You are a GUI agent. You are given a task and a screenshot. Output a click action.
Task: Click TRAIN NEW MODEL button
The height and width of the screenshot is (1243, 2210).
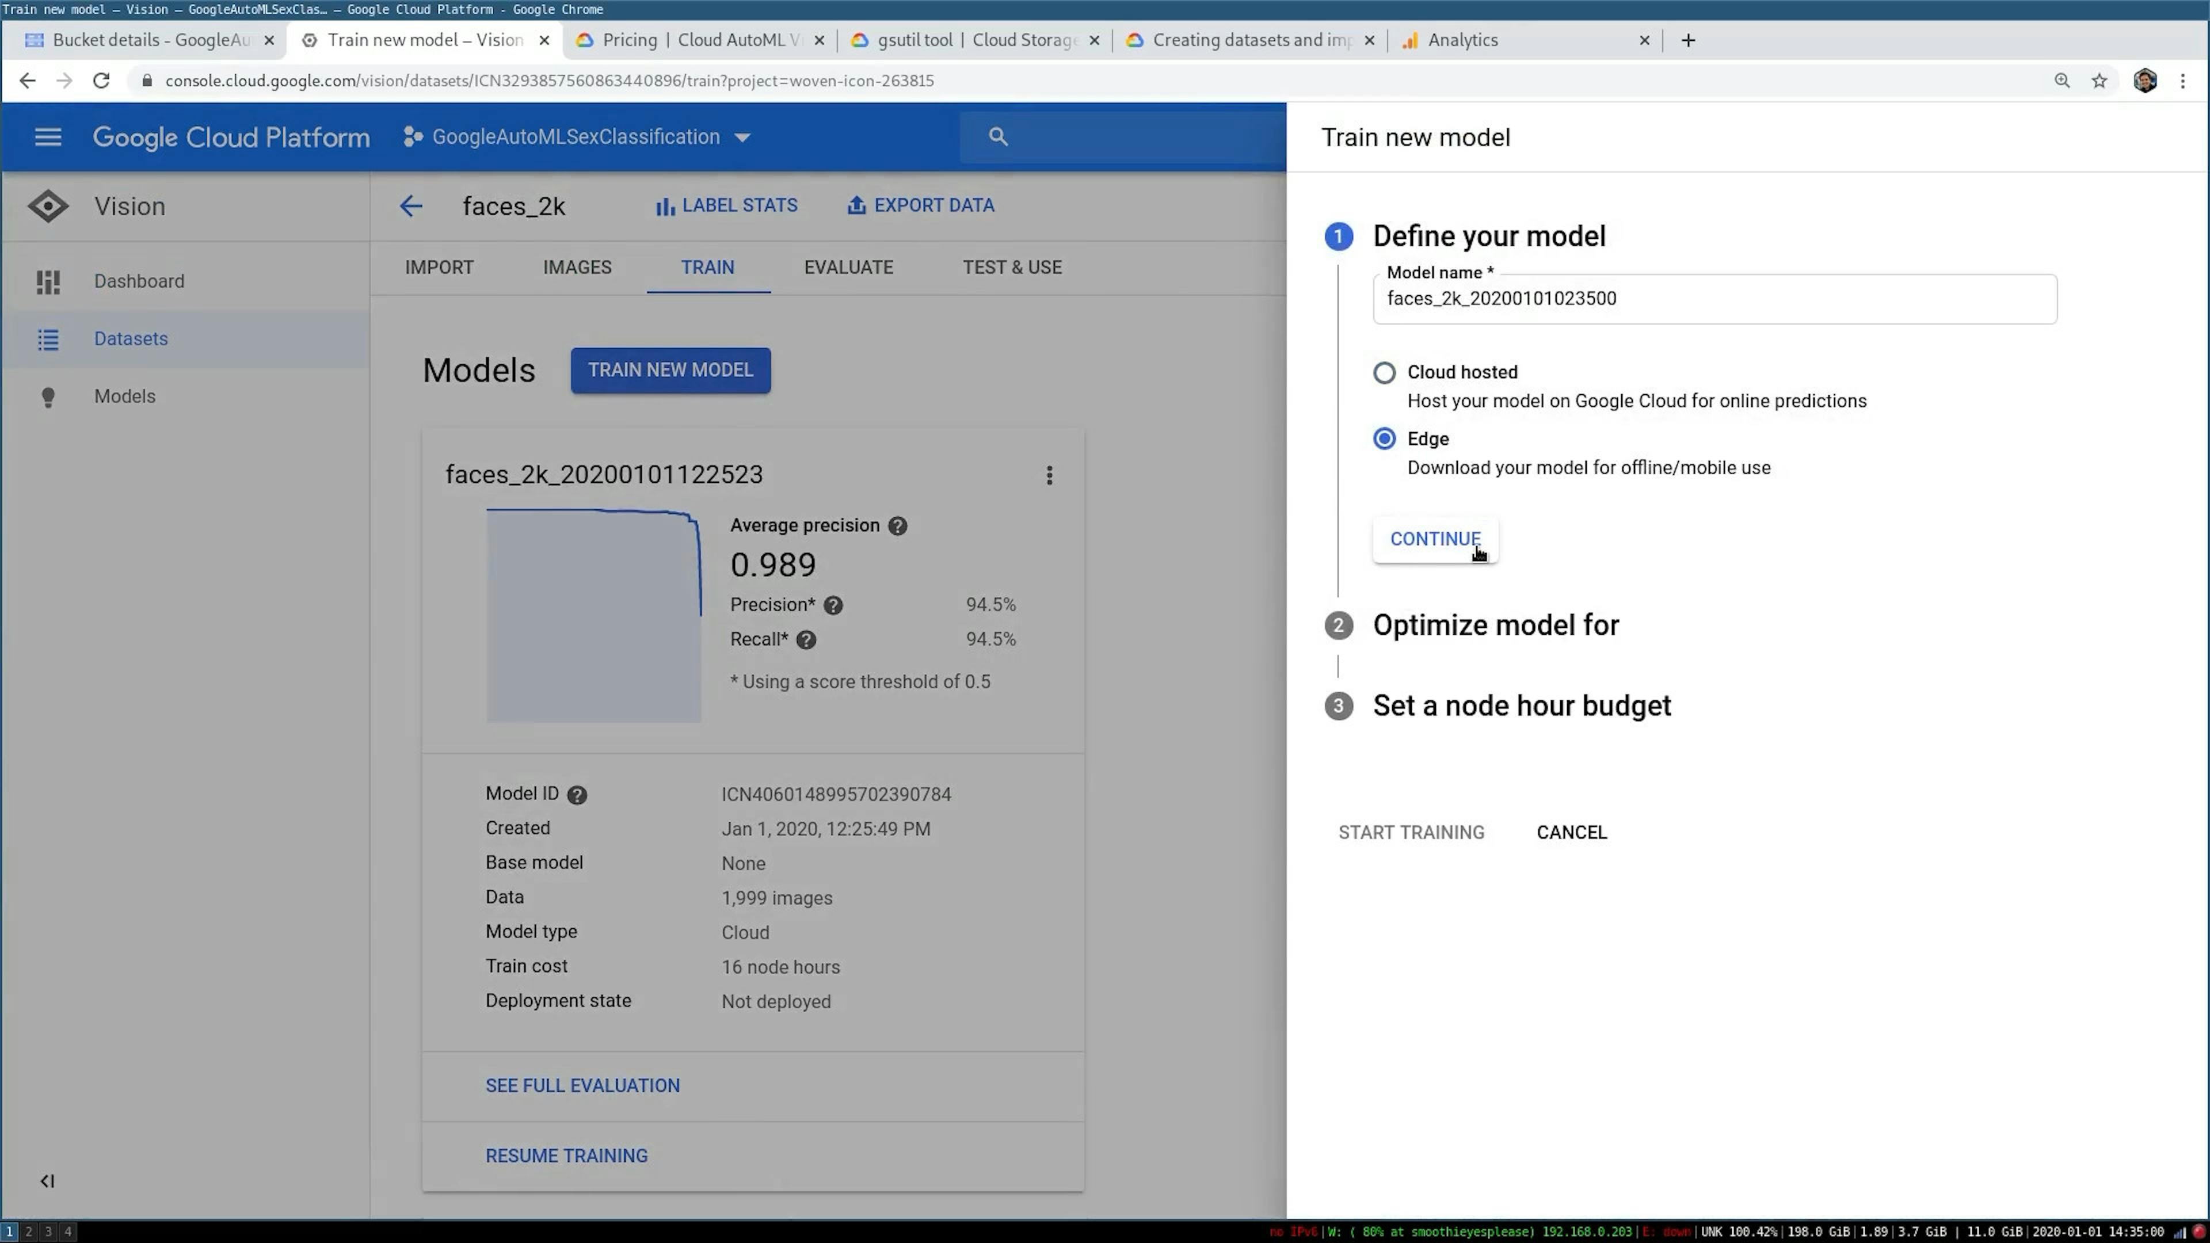[x=670, y=371]
